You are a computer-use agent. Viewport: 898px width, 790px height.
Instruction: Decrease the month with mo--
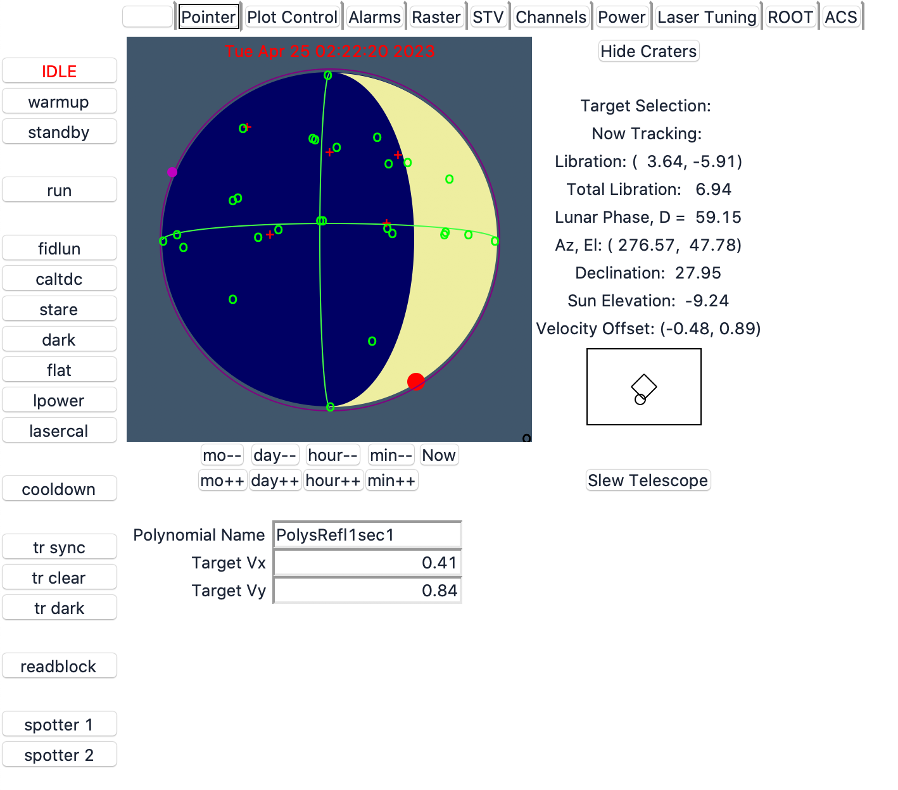coord(222,455)
